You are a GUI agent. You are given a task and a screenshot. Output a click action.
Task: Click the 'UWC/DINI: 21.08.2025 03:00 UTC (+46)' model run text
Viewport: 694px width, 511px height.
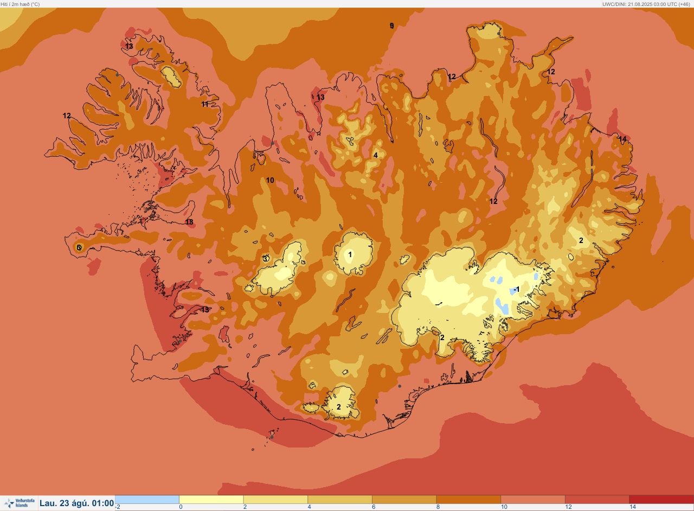(x=646, y=4)
